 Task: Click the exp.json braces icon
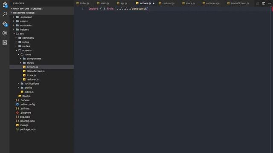[17, 117]
